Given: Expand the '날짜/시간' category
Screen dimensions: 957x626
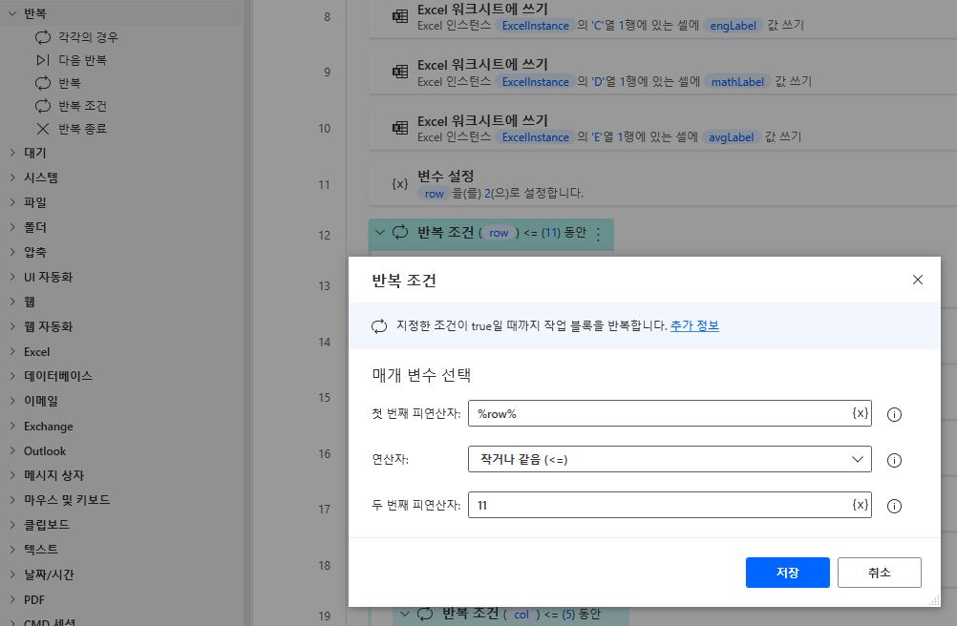Looking at the screenshot, I should [x=12, y=574].
